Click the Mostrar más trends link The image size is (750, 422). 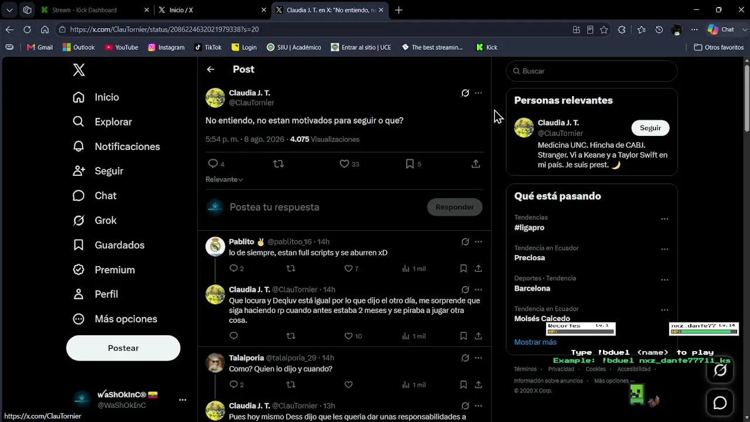pyautogui.click(x=536, y=342)
